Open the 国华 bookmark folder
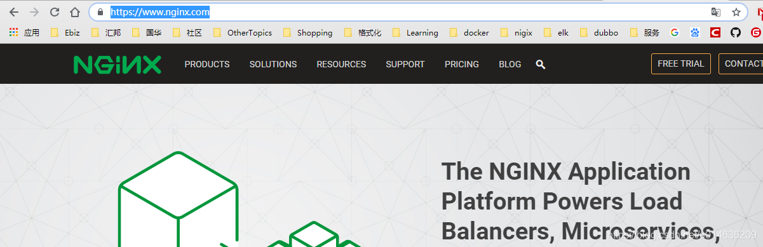 [x=146, y=32]
